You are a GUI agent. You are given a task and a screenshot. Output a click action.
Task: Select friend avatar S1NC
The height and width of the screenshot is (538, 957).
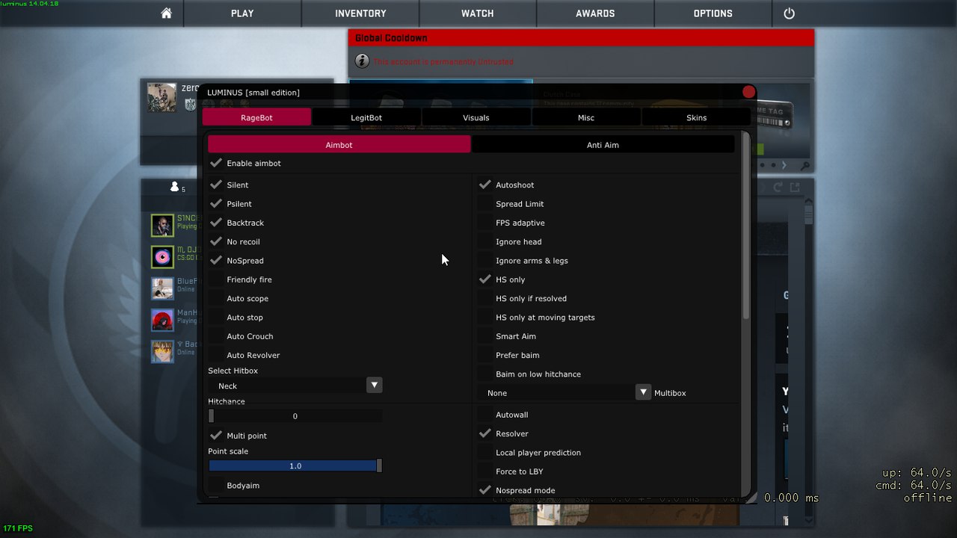(x=162, y=226)
